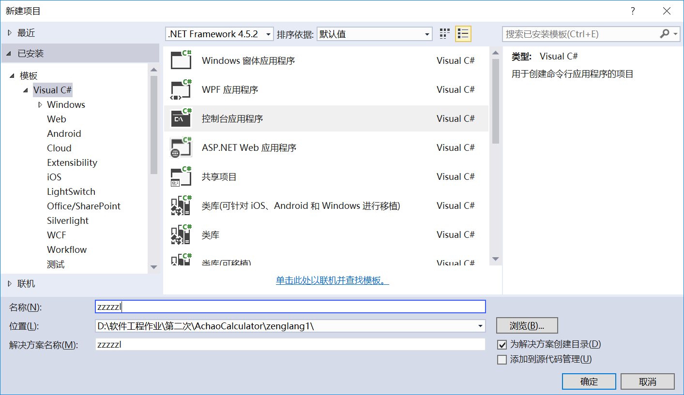Click the template list vertical scrollbar thumb
The image size is (684, 395).
[495, 101]
